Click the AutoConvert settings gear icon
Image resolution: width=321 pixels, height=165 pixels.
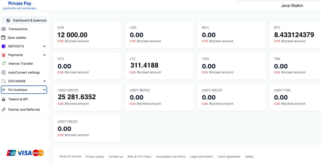coord(4,72)
